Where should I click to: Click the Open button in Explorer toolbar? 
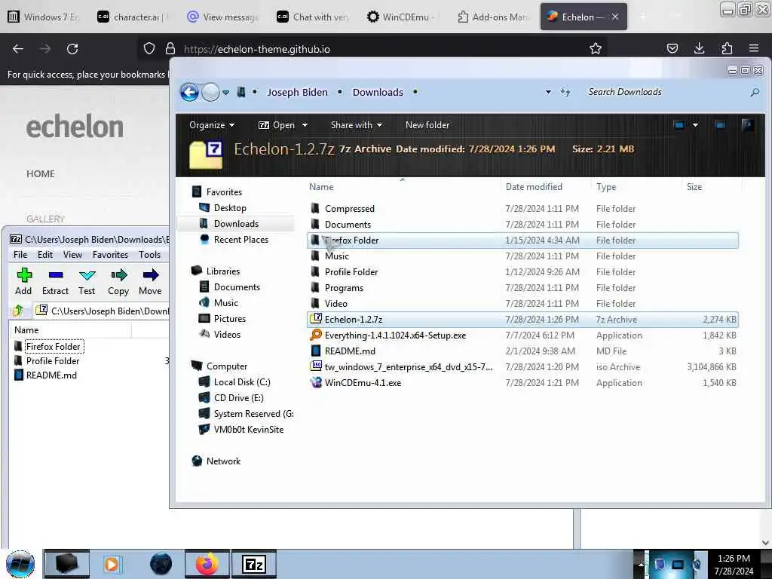[x=277, y=125]
